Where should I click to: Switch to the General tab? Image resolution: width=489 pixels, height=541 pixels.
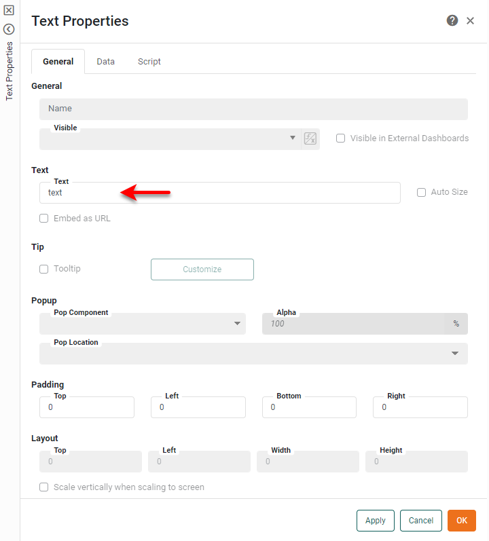[58, 61]
